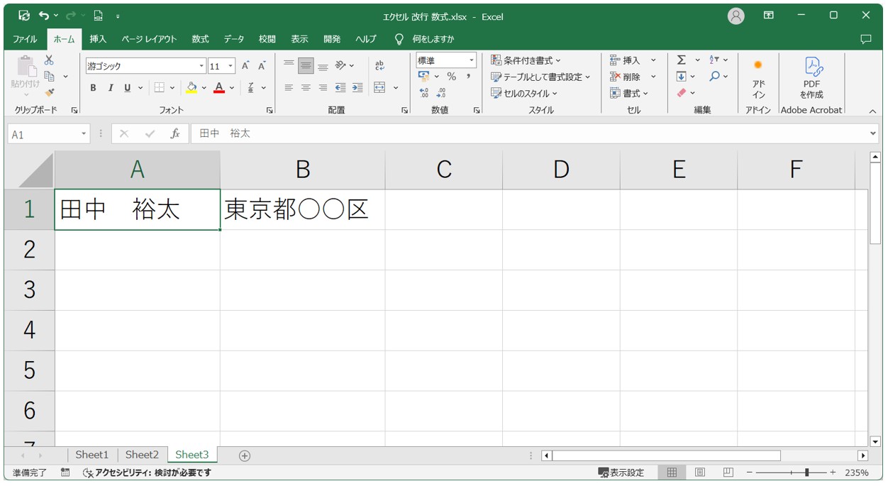Click the Increase Indent icon
Viewport: 888px width, 486px height.
tap(357, 88)
